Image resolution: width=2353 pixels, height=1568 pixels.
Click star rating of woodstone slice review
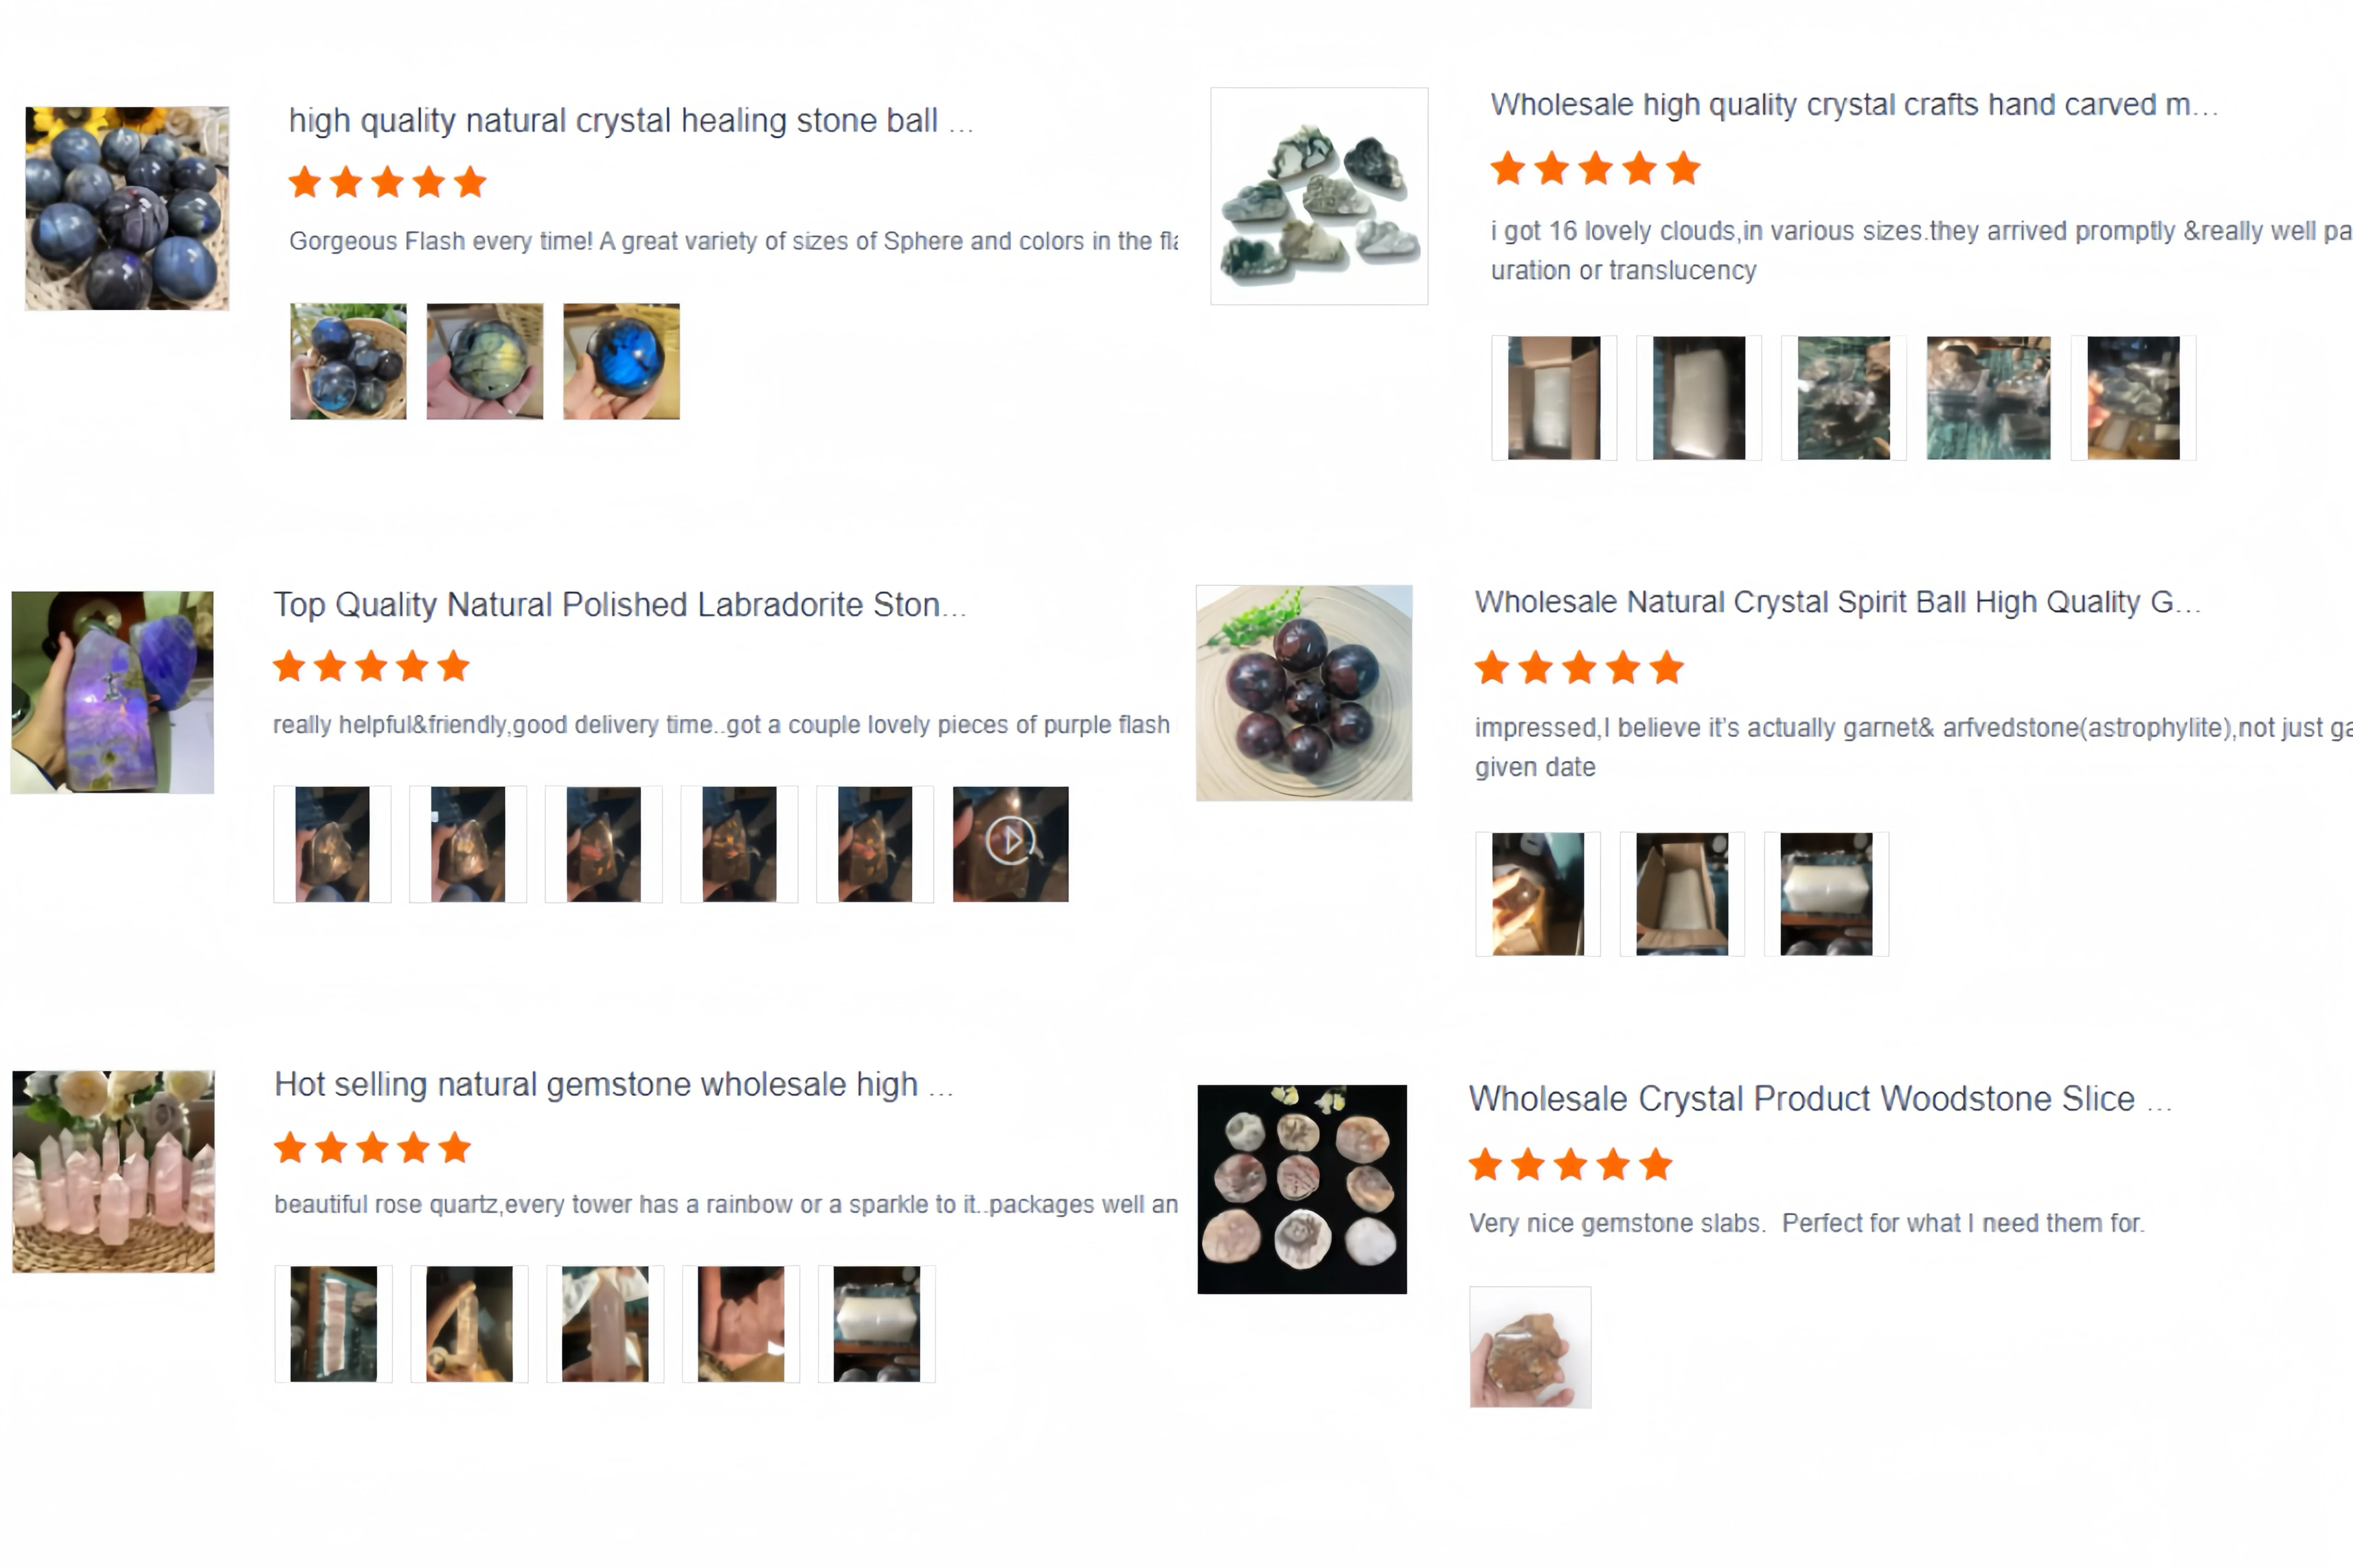[x=1570, y=1165]
